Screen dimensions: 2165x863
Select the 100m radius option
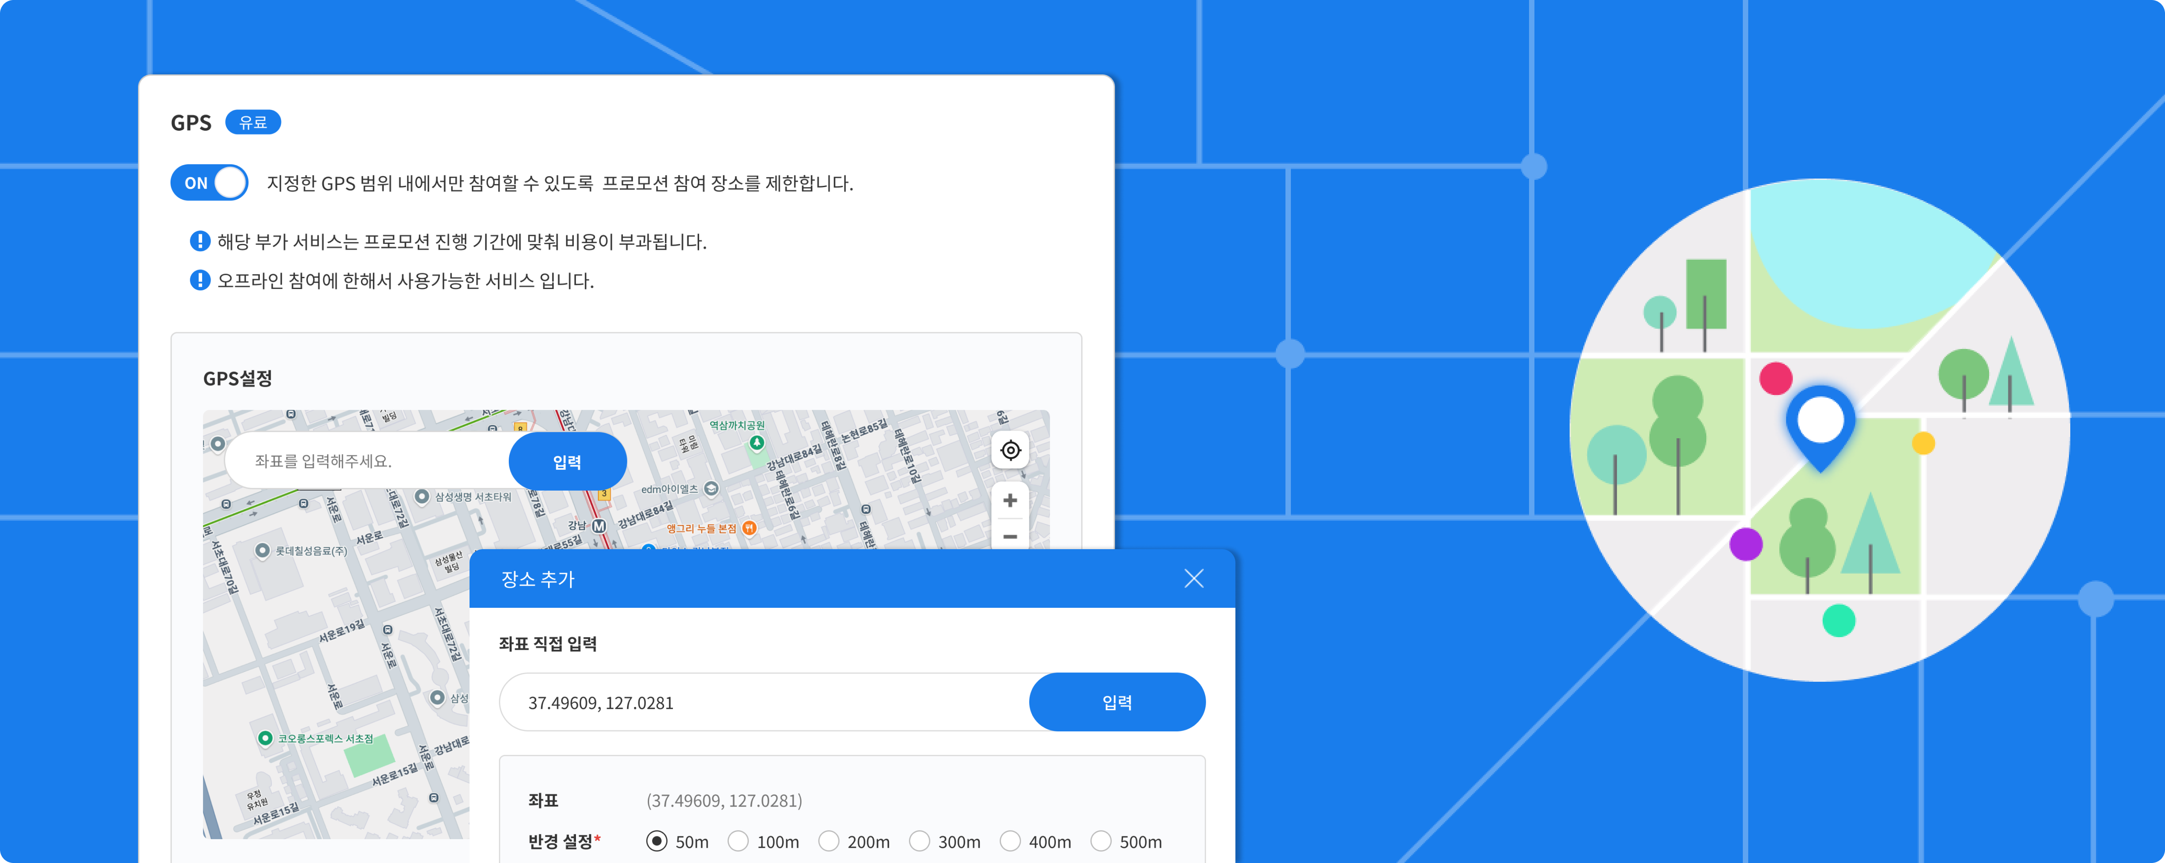738,841
